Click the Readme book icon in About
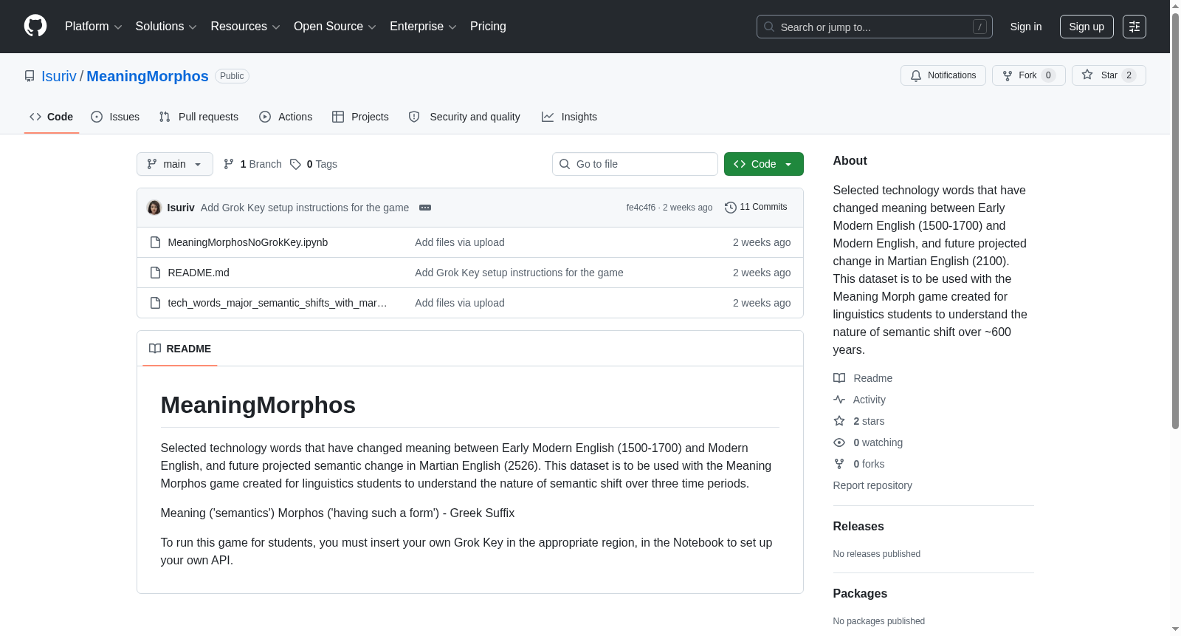The height and width of the screenshot is (636, 1181). coord(839,378)
